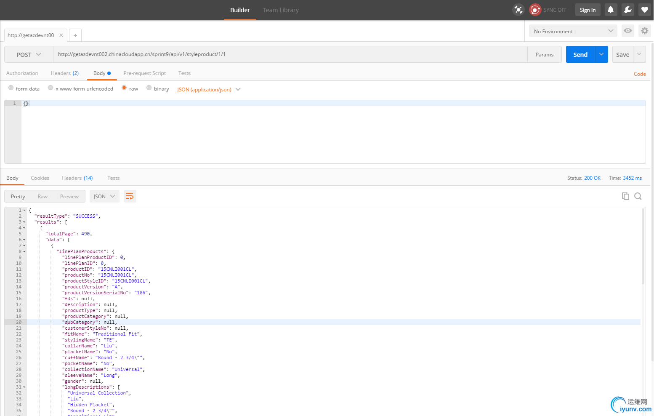This screenshot has width=654, height=416.
Task: Change JSON (application/json) content type
Action: coord(209,90)
